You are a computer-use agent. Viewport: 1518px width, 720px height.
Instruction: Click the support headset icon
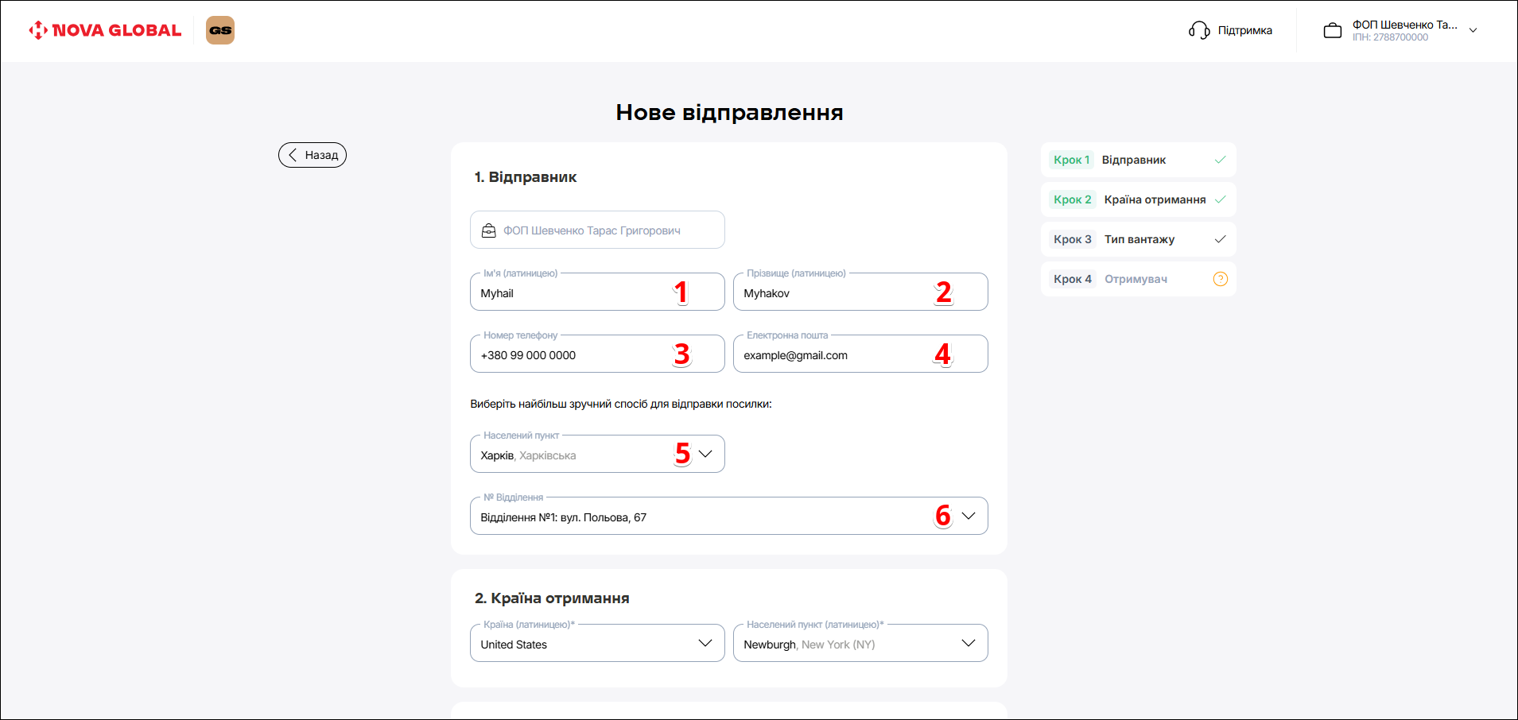click(1198, 30)
